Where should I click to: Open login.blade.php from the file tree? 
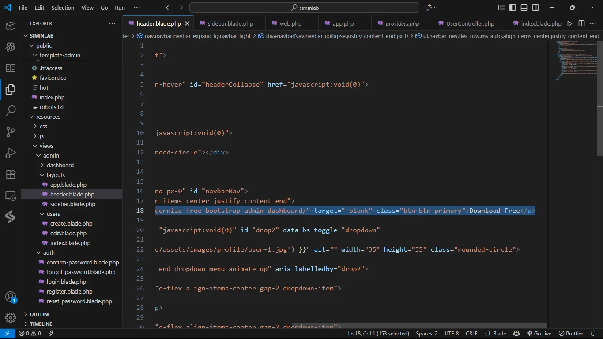pos(66,282)
